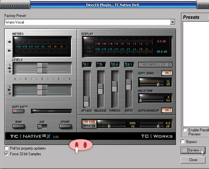Check Poll for property updates

pos(6,148)
